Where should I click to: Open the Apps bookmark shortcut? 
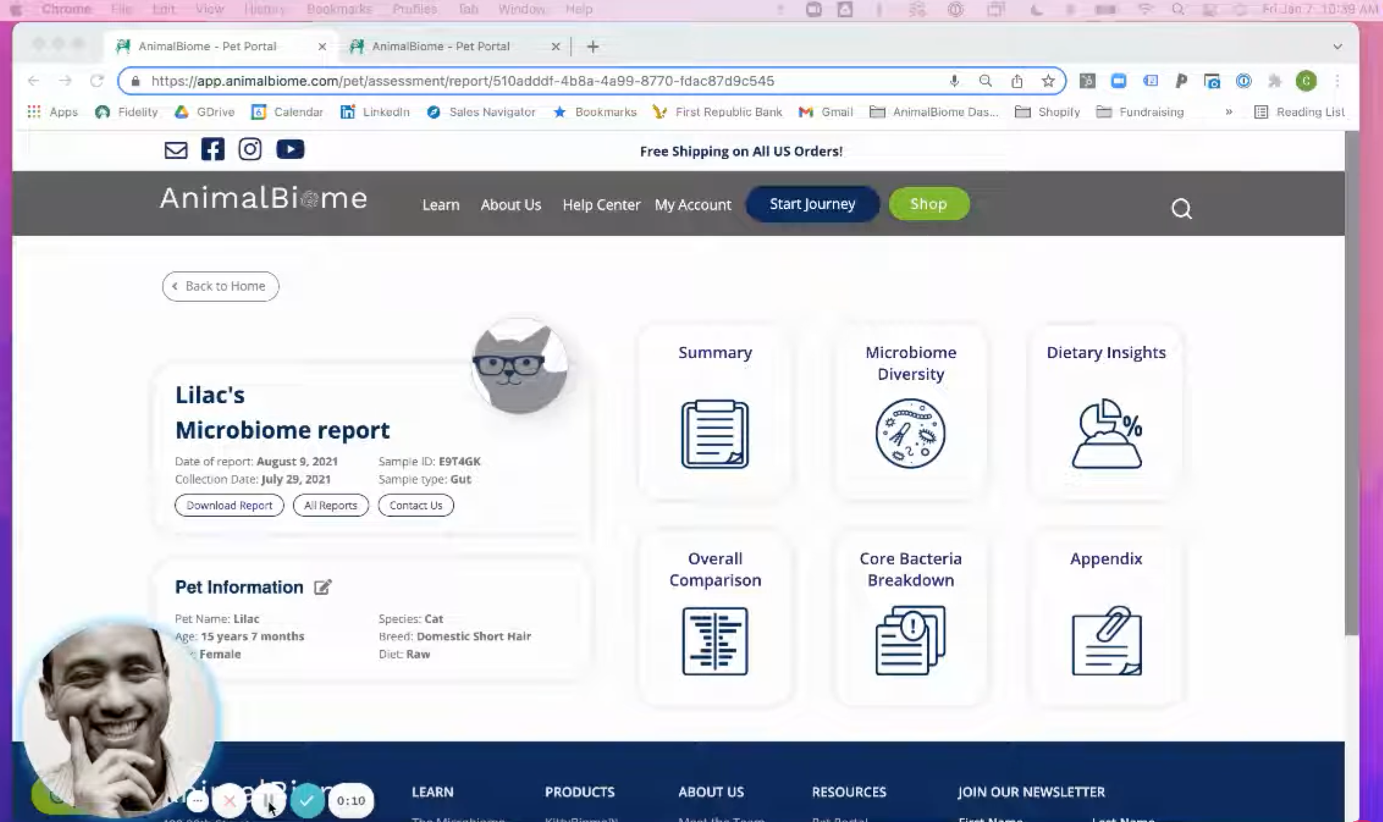click(53, 112)
